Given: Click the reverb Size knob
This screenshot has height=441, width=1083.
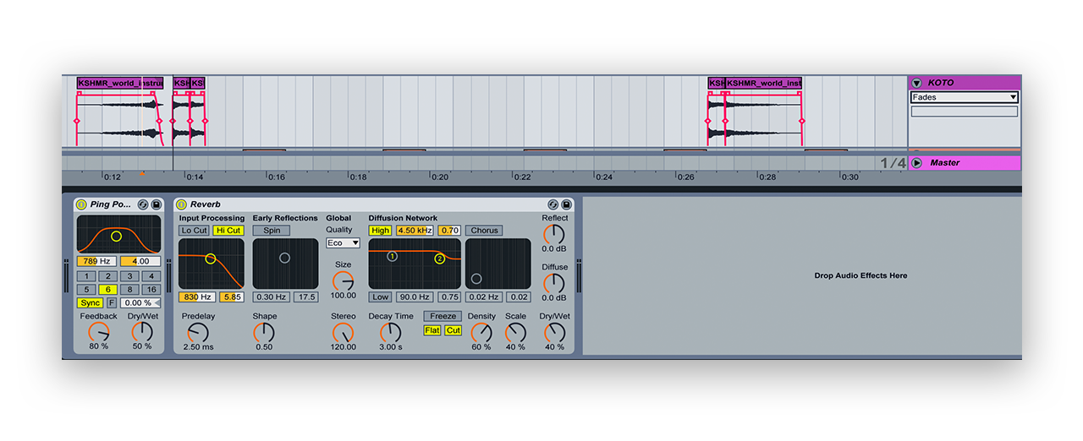Looking at the screenshot, I should tap(343, 281).
